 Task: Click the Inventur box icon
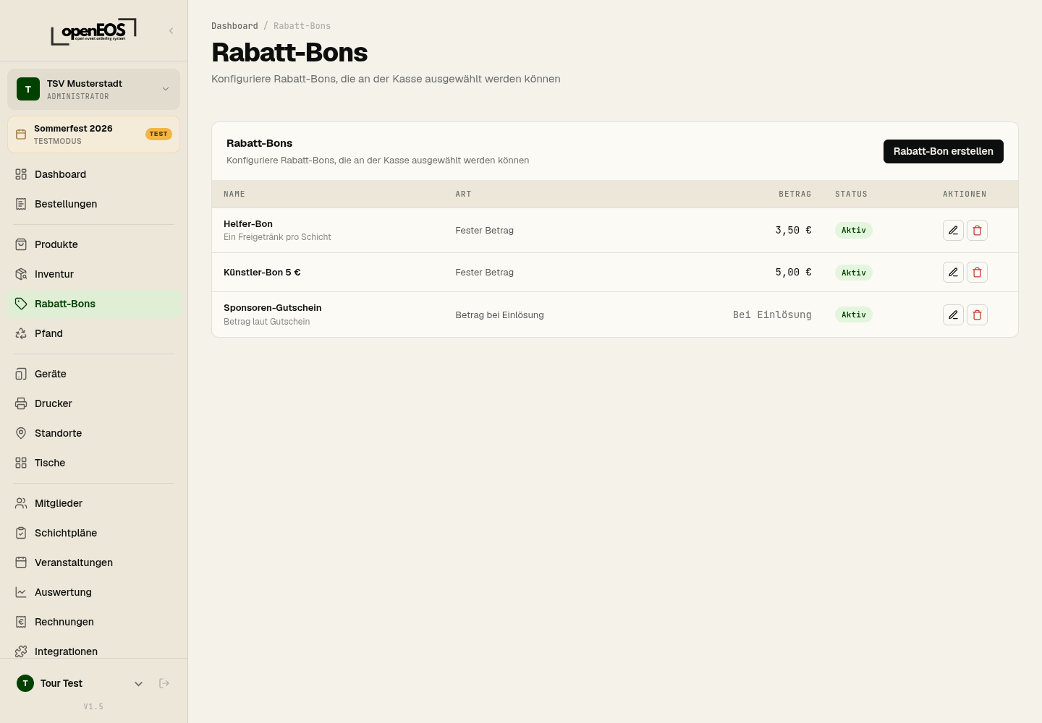click(x=21, y=274)
